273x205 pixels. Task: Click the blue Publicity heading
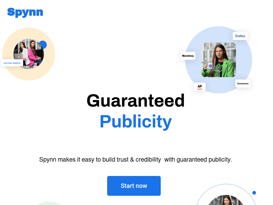(135, 122)
